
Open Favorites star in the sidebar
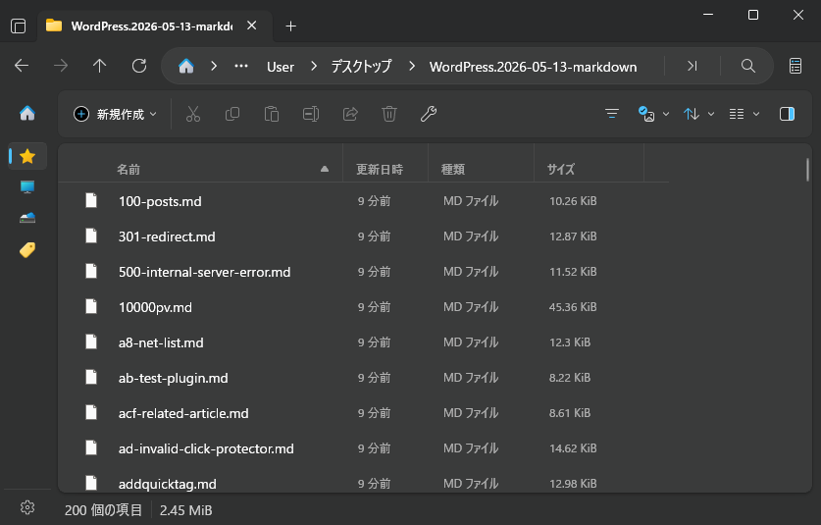coord(27,156)
